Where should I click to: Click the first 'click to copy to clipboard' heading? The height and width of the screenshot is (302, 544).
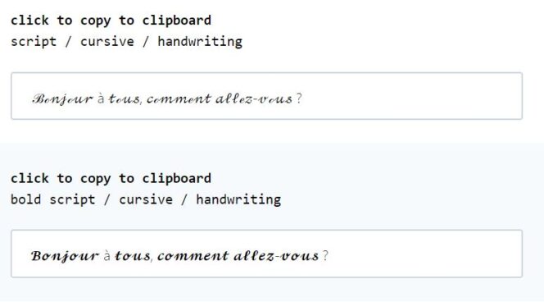coord(111,21)
